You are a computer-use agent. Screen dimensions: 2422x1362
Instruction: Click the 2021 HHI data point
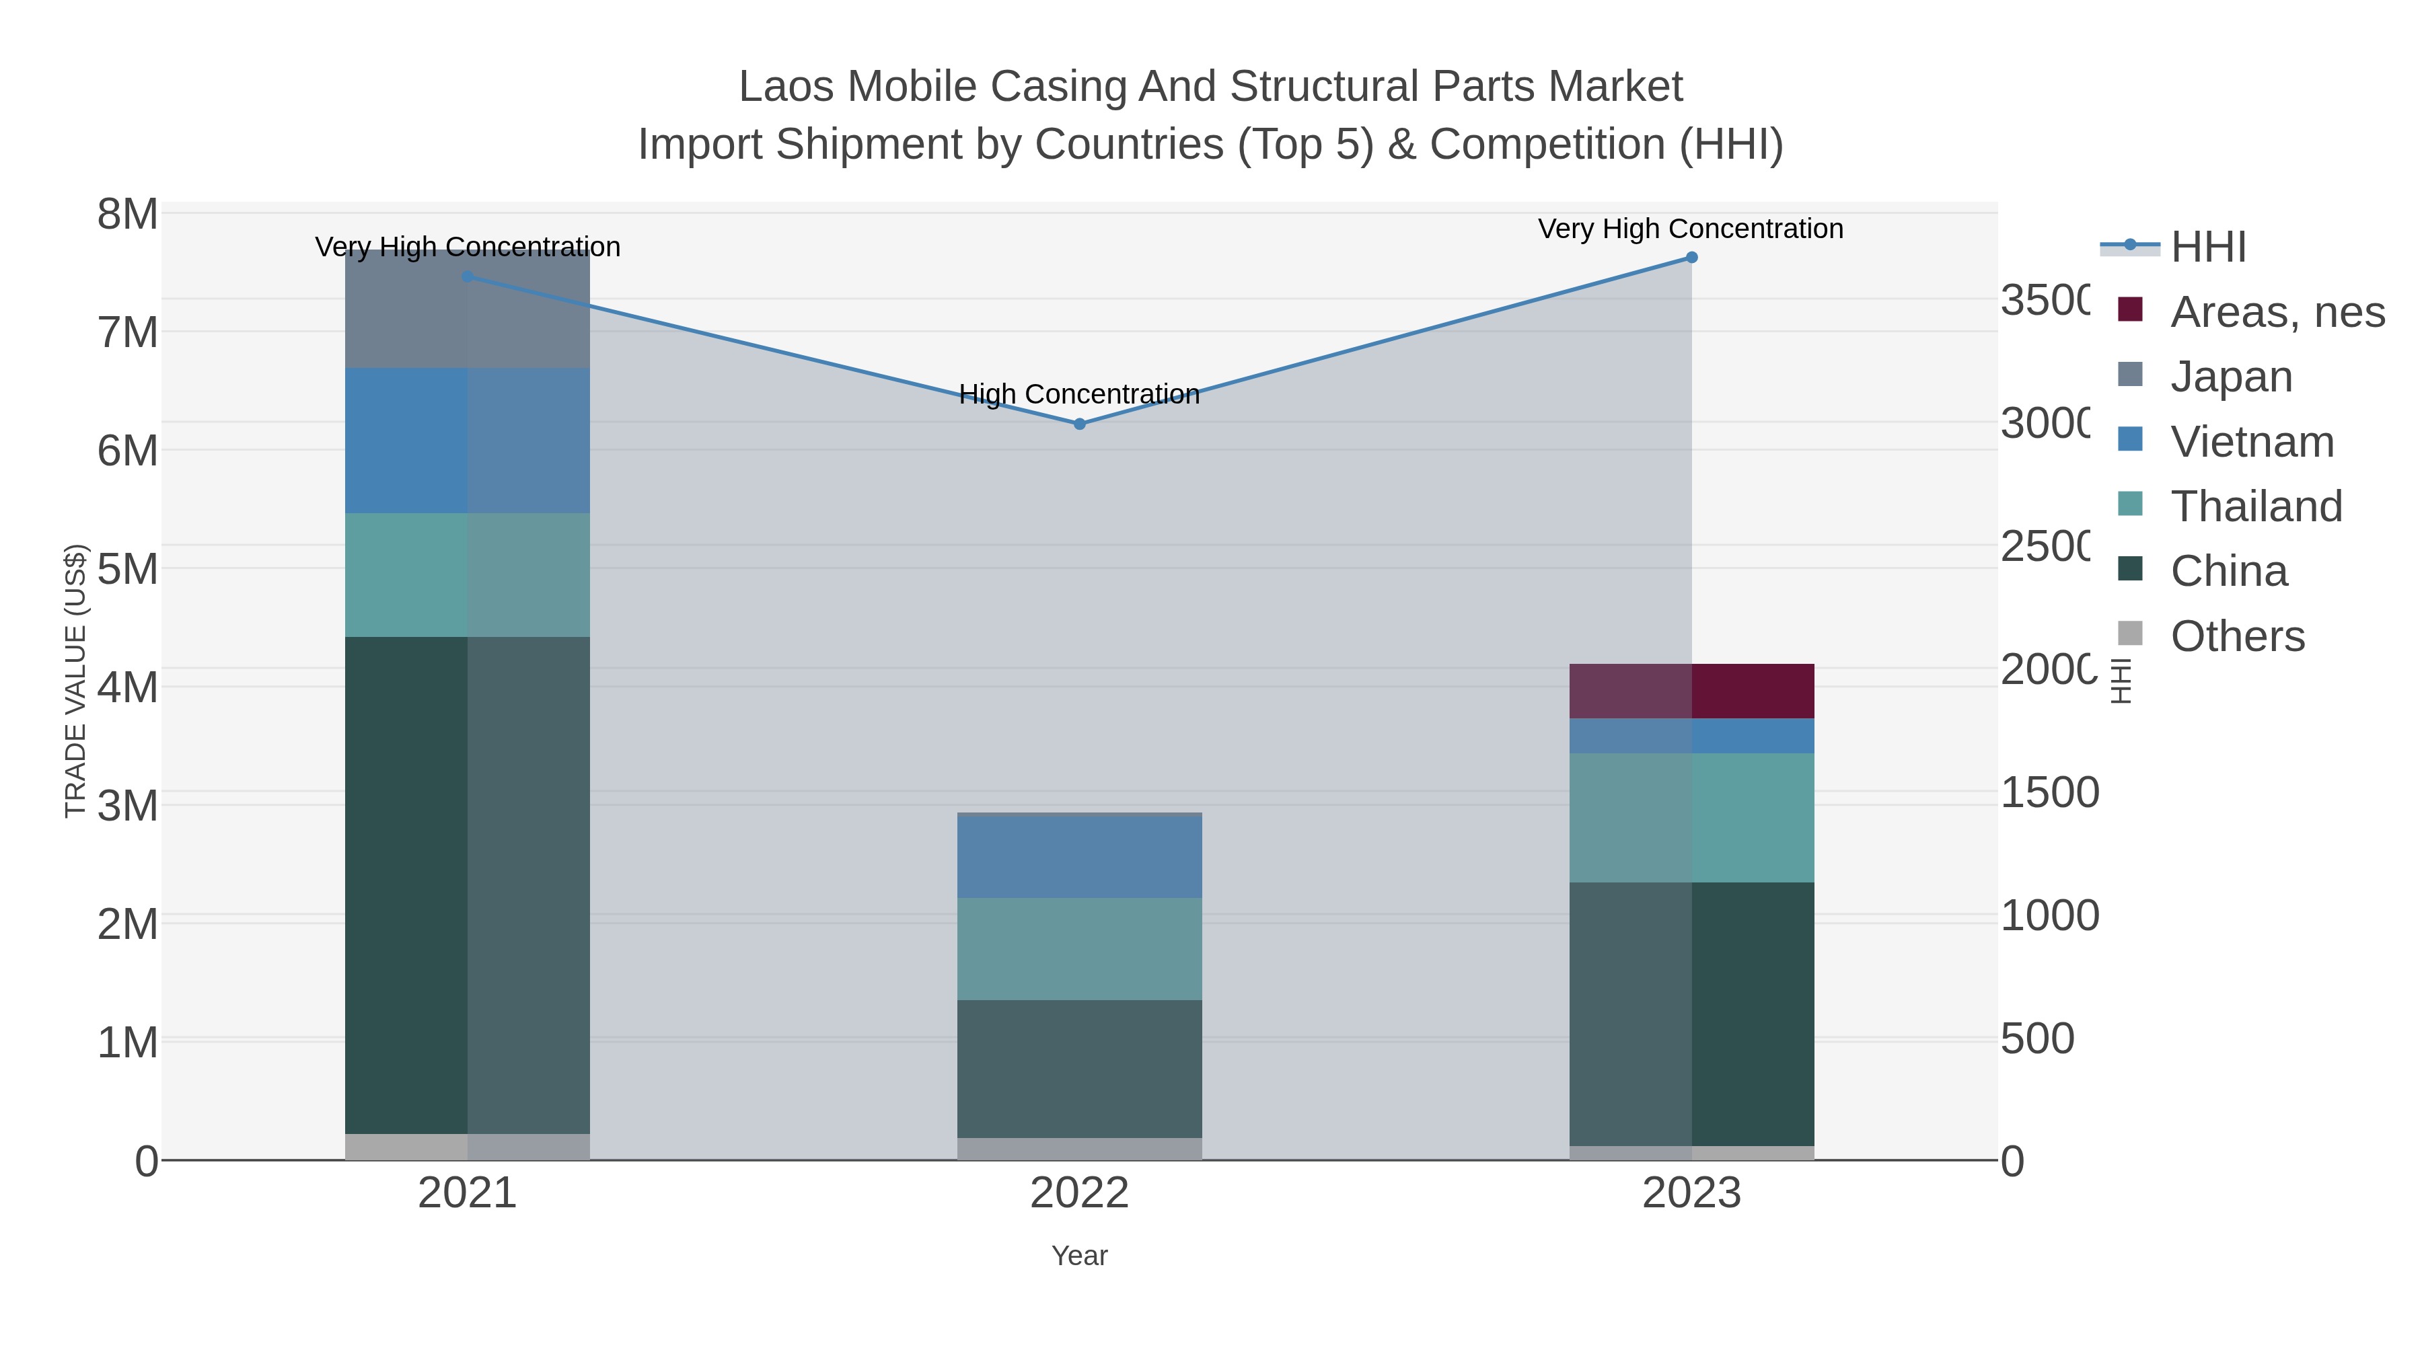coord(468,276)
